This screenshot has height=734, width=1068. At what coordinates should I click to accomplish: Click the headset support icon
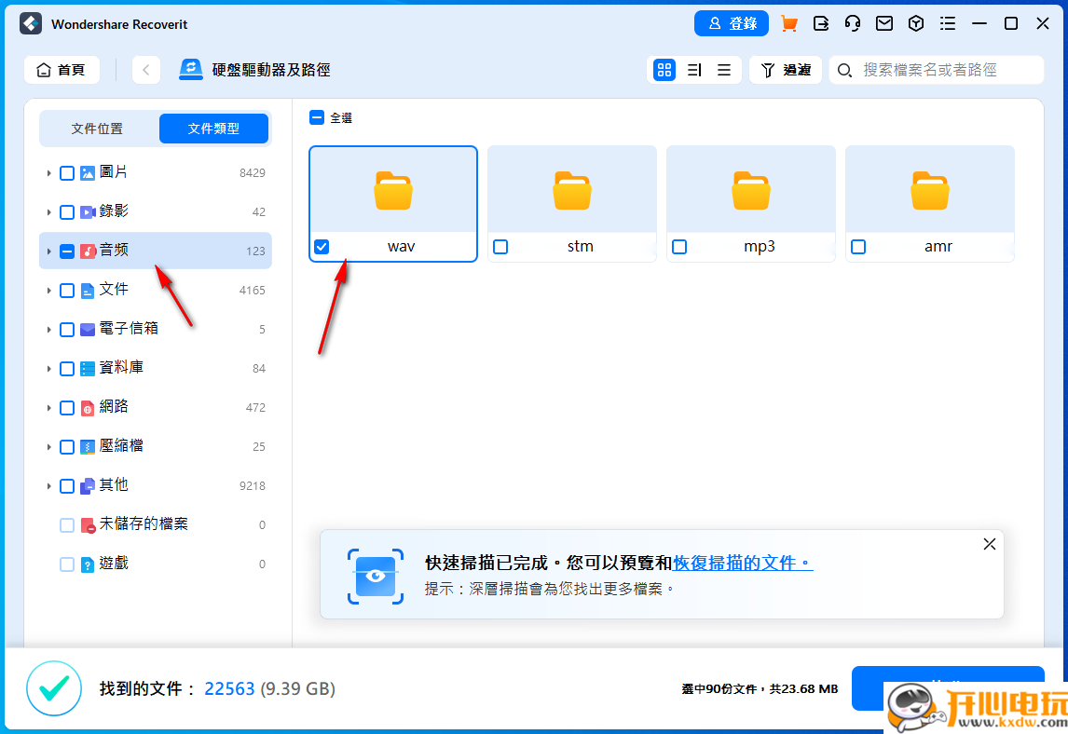coord(852,23)
